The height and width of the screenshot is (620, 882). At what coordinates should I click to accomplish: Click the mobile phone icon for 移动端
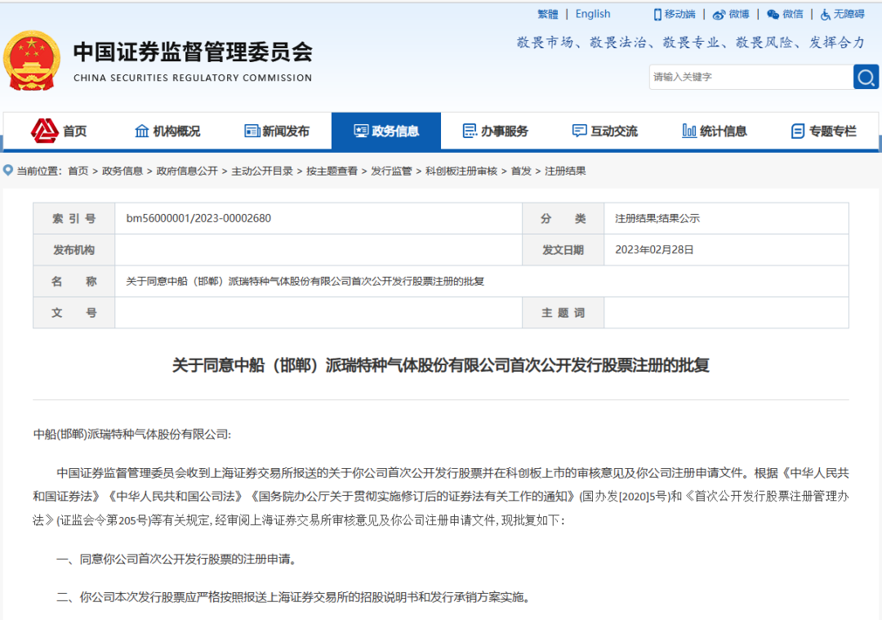(657, 15)
